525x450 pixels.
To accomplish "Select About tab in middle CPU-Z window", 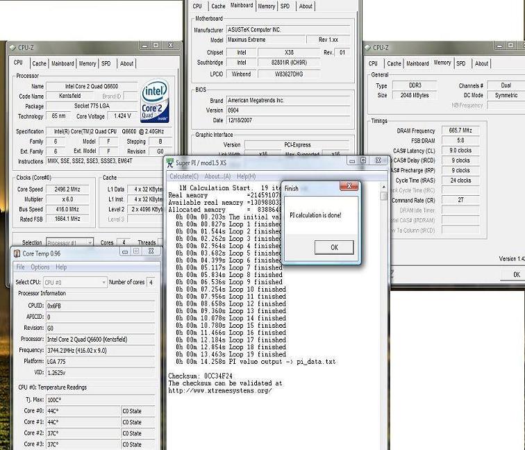I will (306, 6).
